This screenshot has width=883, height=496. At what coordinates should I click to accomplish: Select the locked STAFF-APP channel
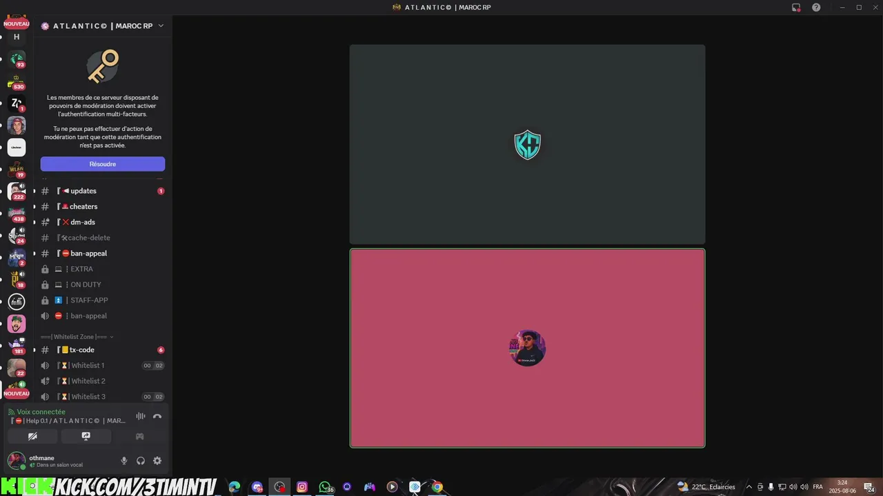[103, 300]
